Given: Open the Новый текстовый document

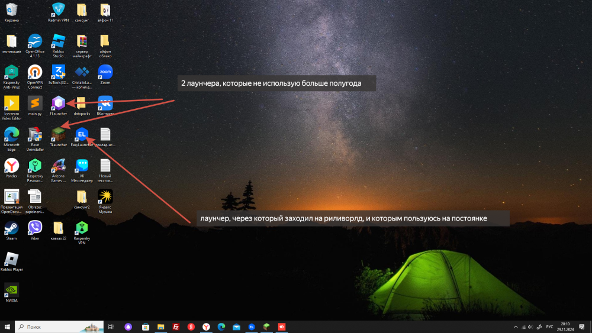Looking at the screenshot, I should [105, 170].
